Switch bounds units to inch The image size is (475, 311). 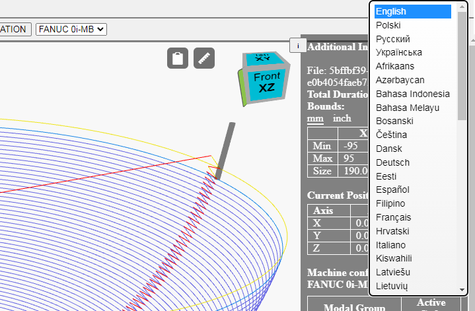(x=342, y=118)
